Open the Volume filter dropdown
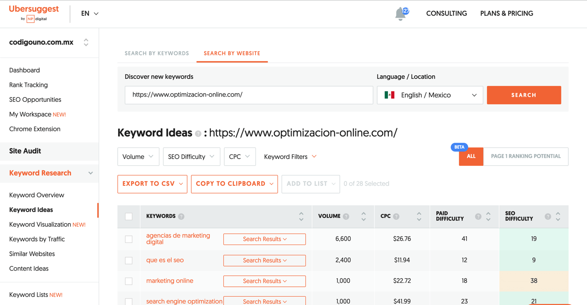 pos(138,157)
